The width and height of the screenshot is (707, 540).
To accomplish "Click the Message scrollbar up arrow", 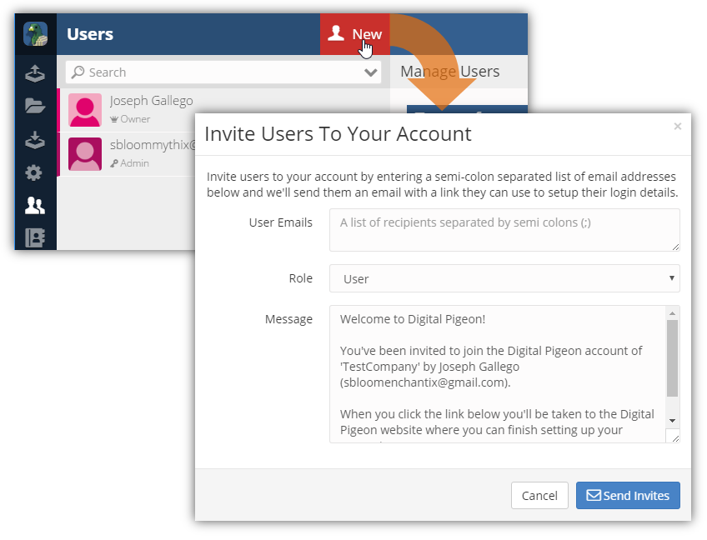I will tap(672, 313).
